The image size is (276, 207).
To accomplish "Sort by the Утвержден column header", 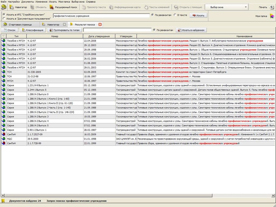I will tap(126, 36).
